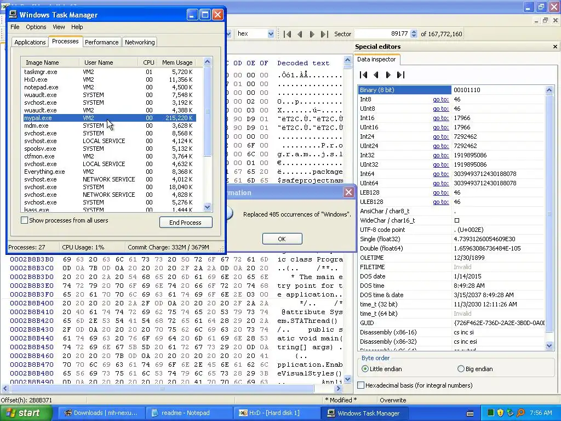
Task: Click hex view left scroll arrow
Action: coord(5,389)
